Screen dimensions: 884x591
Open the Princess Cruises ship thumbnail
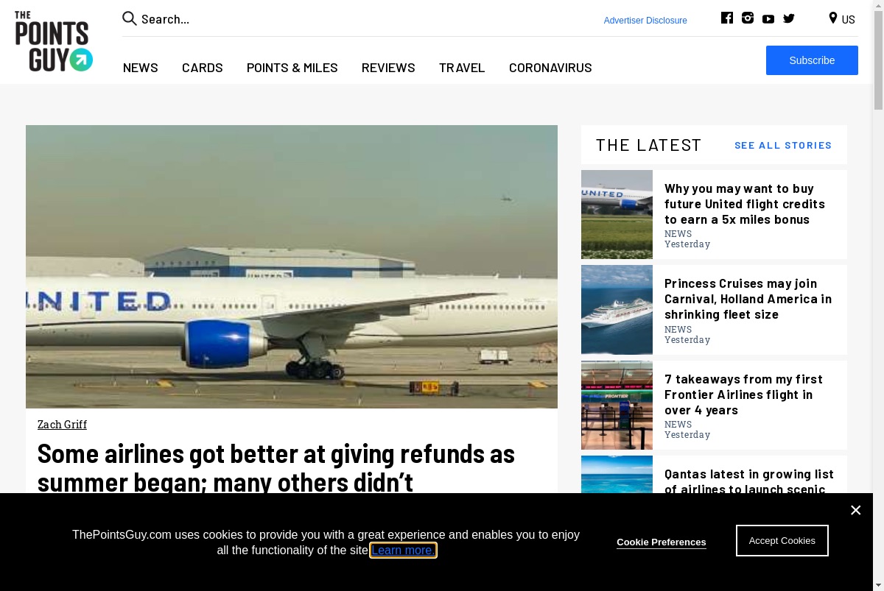[x=617, y=310]
